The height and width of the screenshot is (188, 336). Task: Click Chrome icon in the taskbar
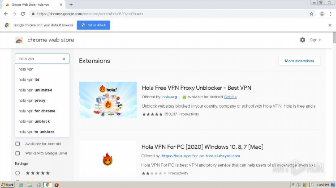click(x=47, y=185)
